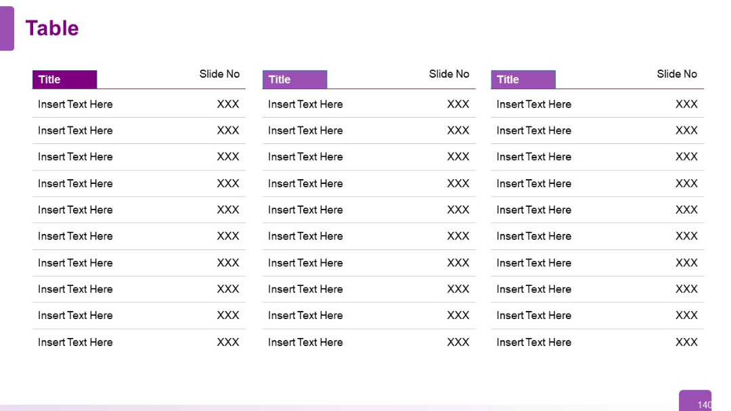Select last "Insert Text Here" row in left table
Image resolution: width=731 pixels, height=411 pixels.
(x=75, y=342)
